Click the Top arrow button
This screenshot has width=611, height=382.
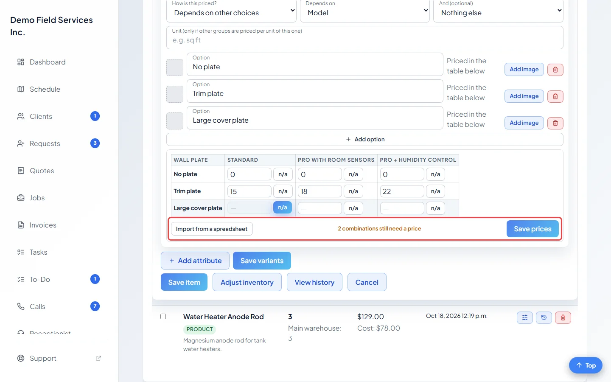click(x=586, y=365)
